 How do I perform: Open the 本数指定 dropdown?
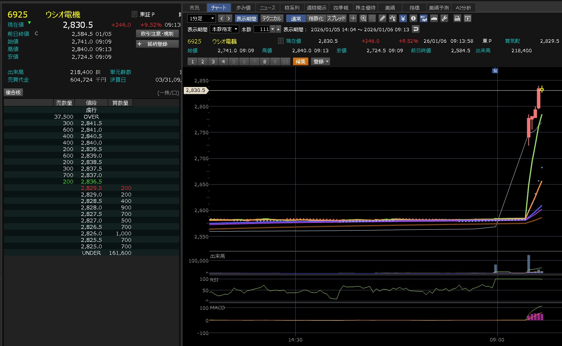225,29
